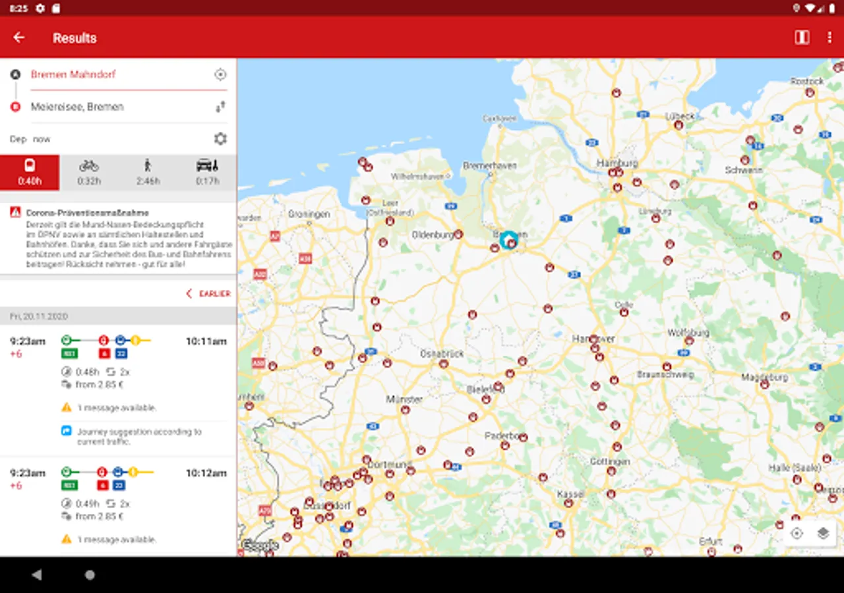This screenshot has width=844, height=593.
Task: Select public transport tab showing 0:40h
Action: tap(30, 173)
